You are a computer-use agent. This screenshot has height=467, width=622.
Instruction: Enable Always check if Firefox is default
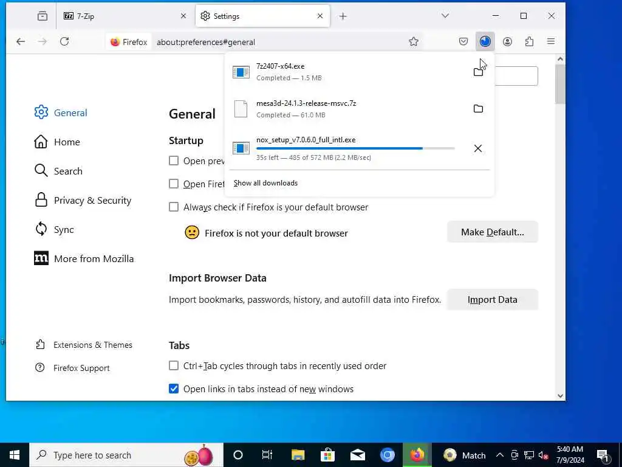(174, 207)
